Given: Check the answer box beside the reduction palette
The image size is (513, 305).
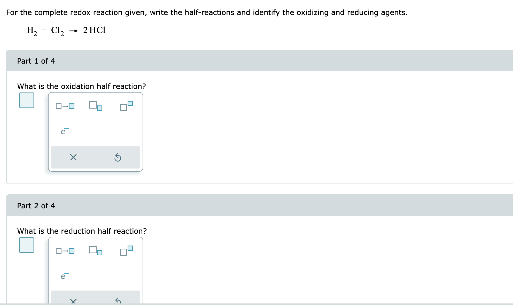Looking at the screenshot, I should click(x=26, y=245).
